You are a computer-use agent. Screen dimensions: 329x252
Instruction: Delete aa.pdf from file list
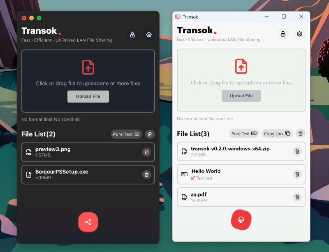pyautogui.click(x=297, y=197)
